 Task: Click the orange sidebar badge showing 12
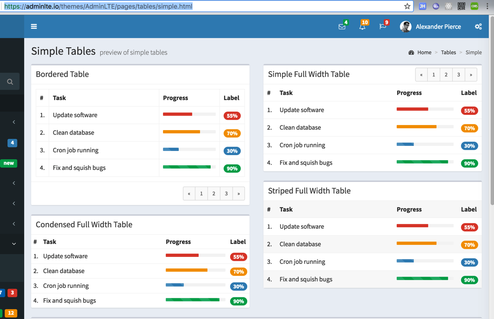coord(11,313)
